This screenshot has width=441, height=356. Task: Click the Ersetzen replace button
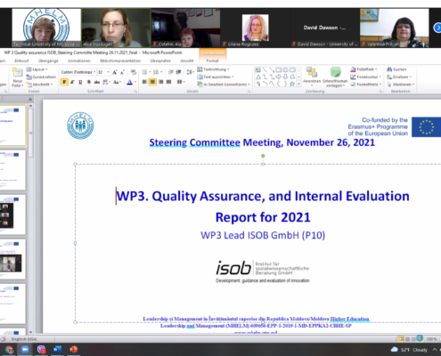[x=399, y=77]
